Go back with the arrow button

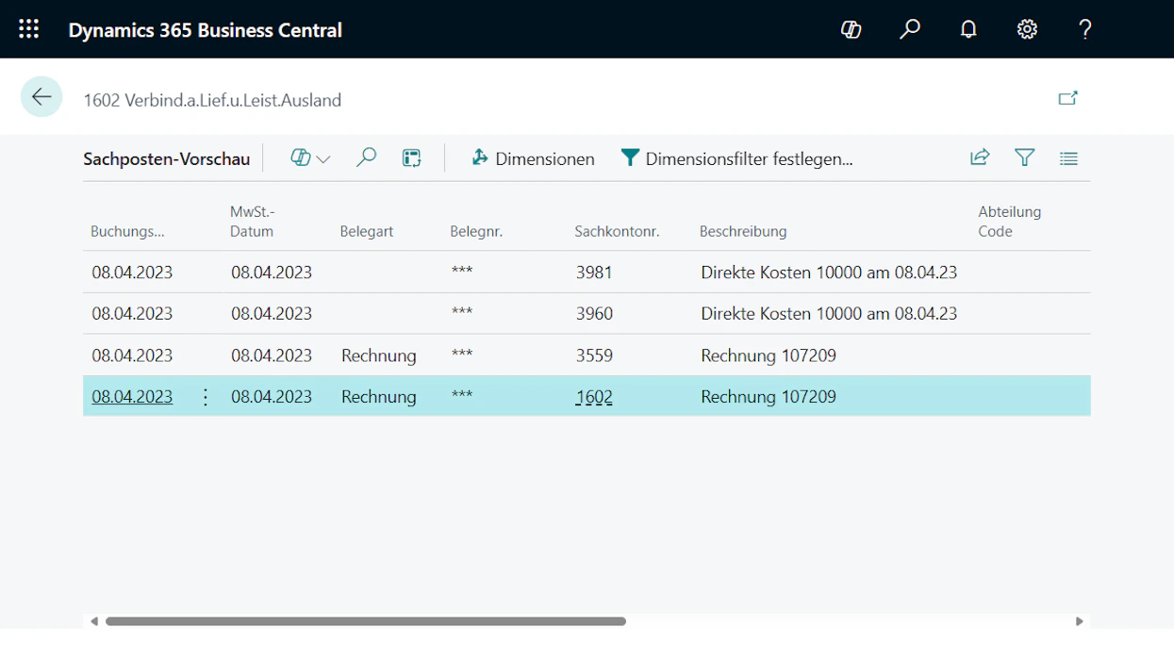[41, 96]
